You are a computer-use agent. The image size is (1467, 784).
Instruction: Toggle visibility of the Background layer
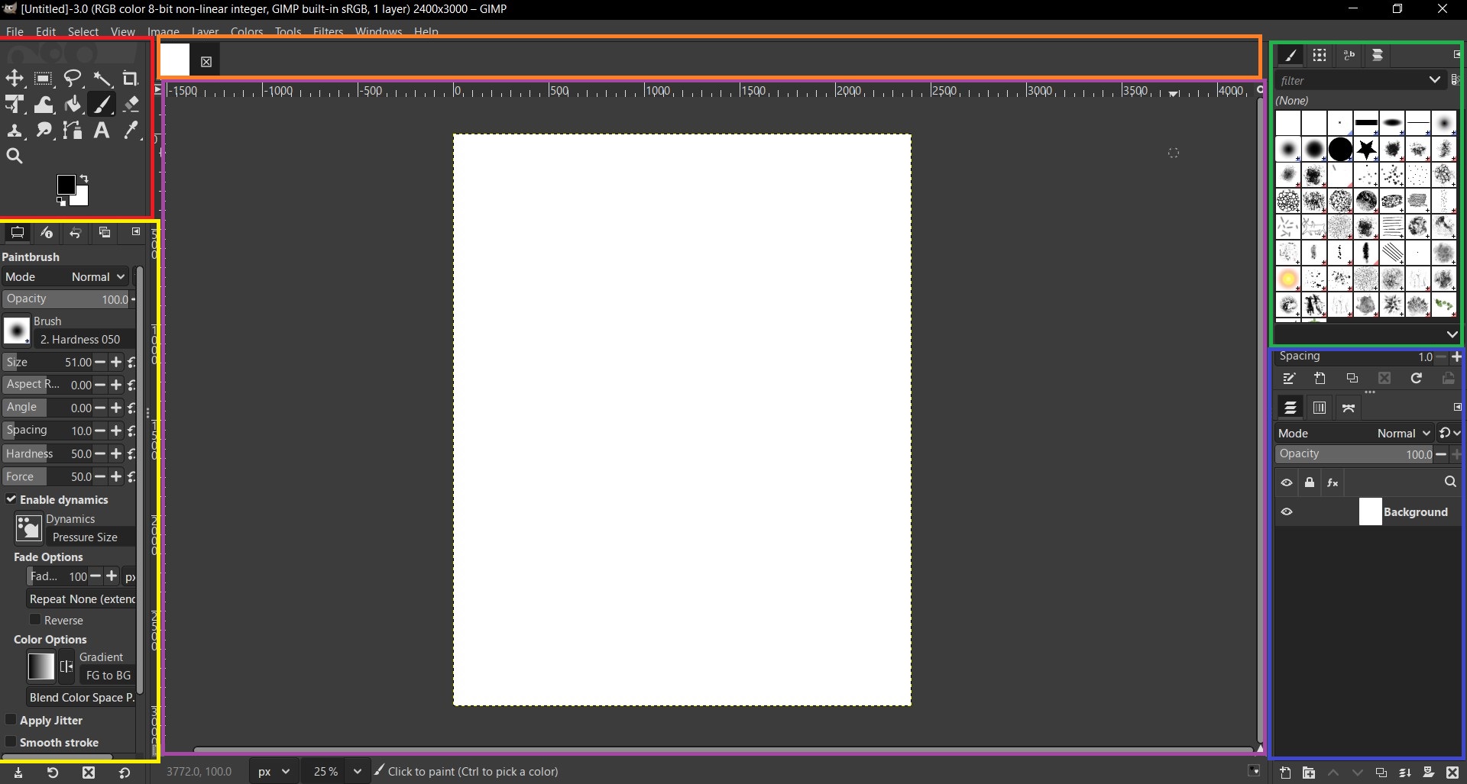click(x=1287, y=511)
